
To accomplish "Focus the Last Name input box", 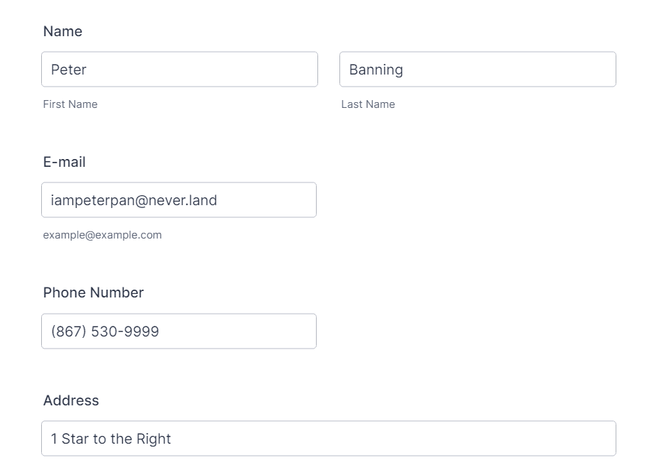I will pyautogui.click(x=478, y=69).
